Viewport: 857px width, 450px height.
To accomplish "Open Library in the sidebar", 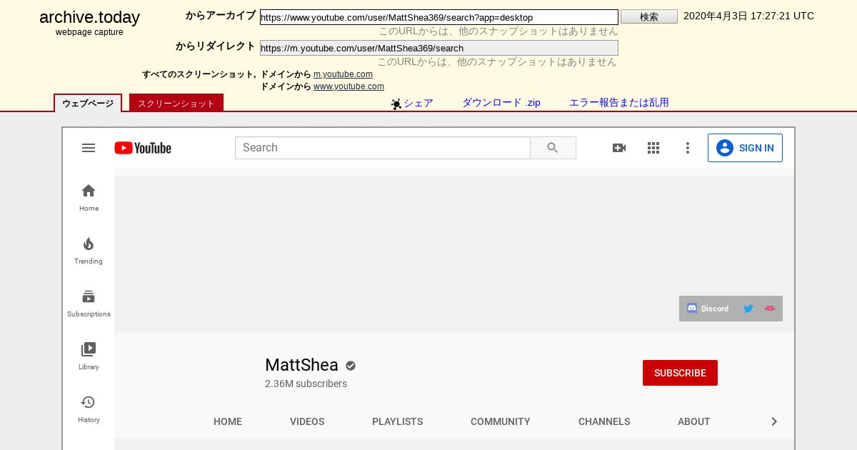I will [x=89, y=356].
